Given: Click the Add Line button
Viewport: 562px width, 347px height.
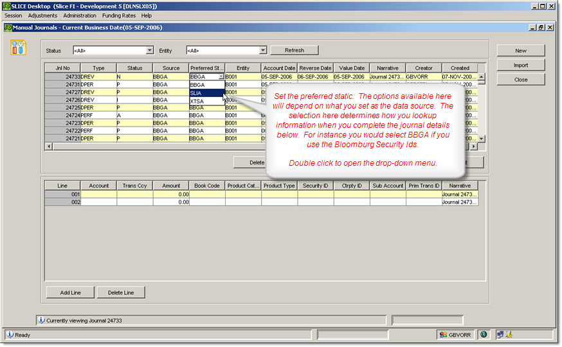Looking at the screenshot, I should pos(70,292).
